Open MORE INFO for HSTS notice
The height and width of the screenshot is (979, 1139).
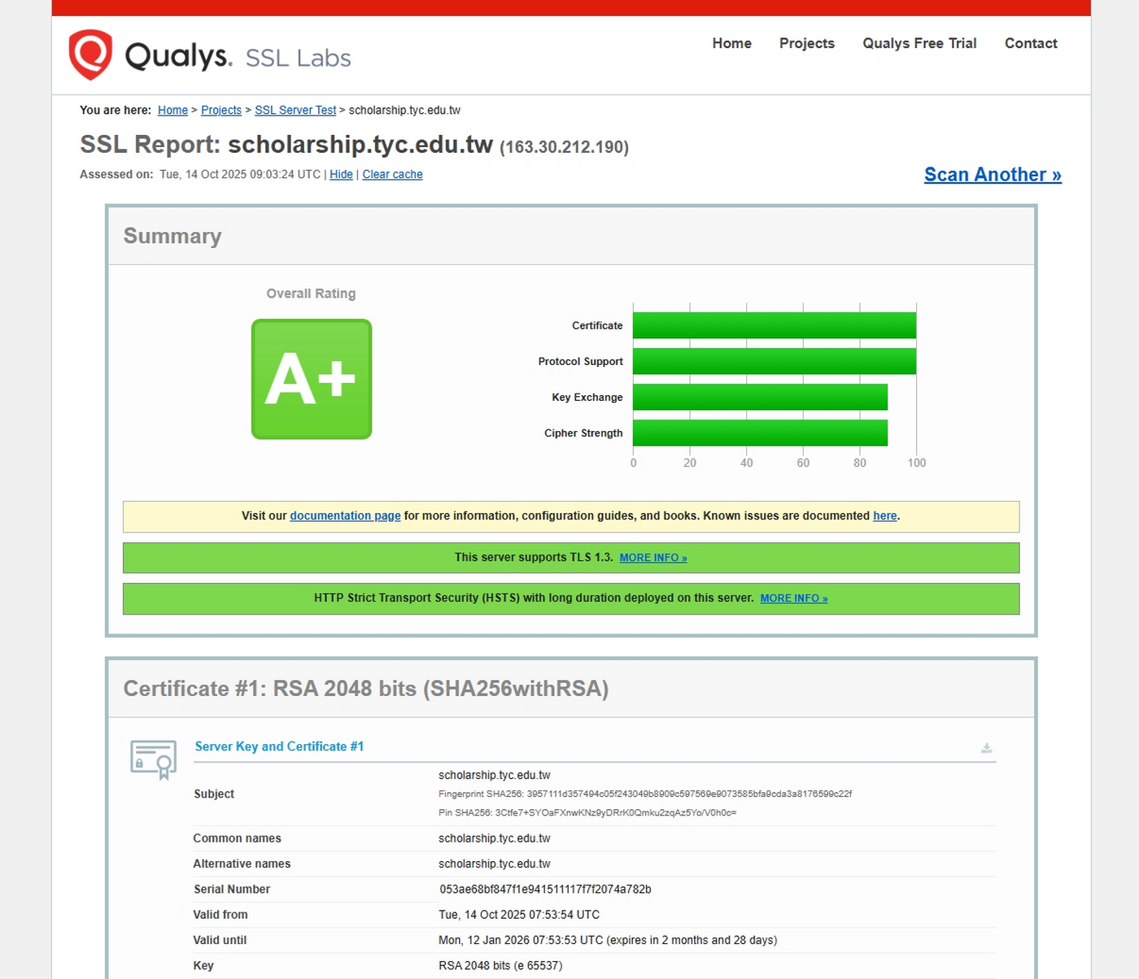[x=793, y=598]
